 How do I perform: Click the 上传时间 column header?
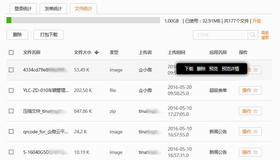176,52
